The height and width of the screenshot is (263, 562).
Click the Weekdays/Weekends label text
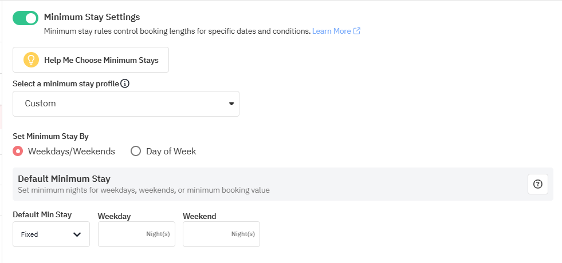[72, 152]
